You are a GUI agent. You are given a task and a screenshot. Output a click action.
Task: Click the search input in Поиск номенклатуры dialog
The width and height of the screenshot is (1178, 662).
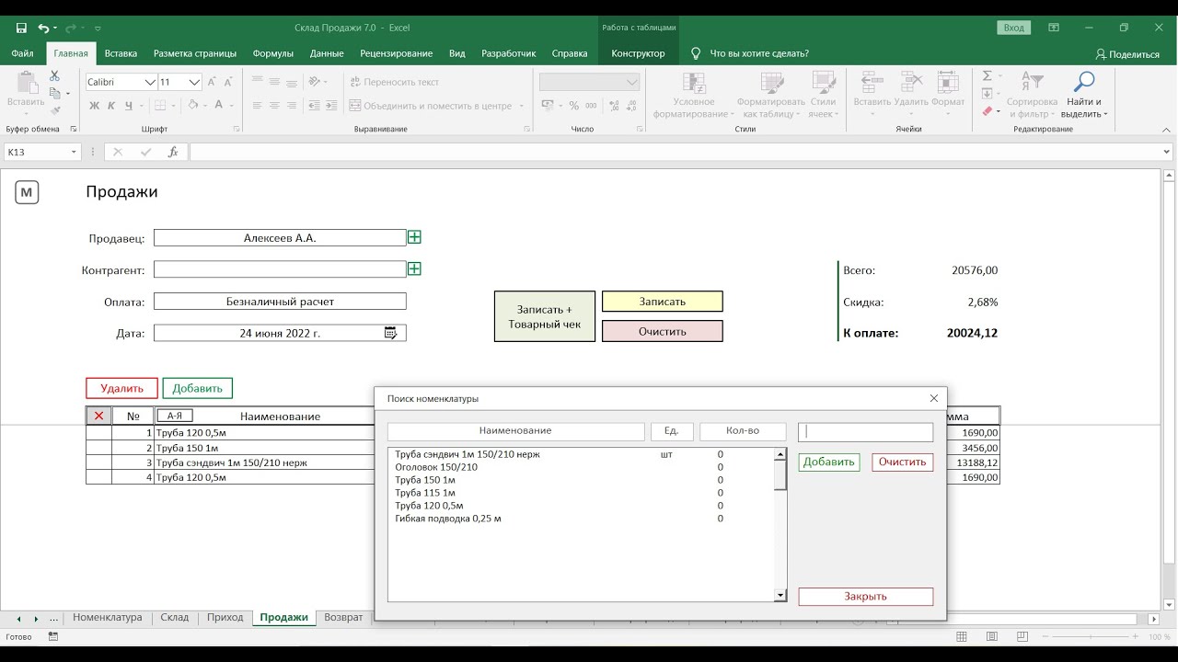coord(866,432)
